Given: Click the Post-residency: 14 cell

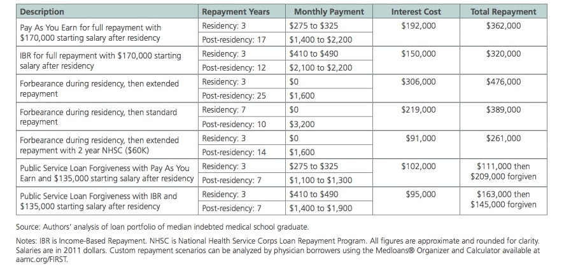Looking at the screenshot, I should pyautogui.click(x=234, y=152).
